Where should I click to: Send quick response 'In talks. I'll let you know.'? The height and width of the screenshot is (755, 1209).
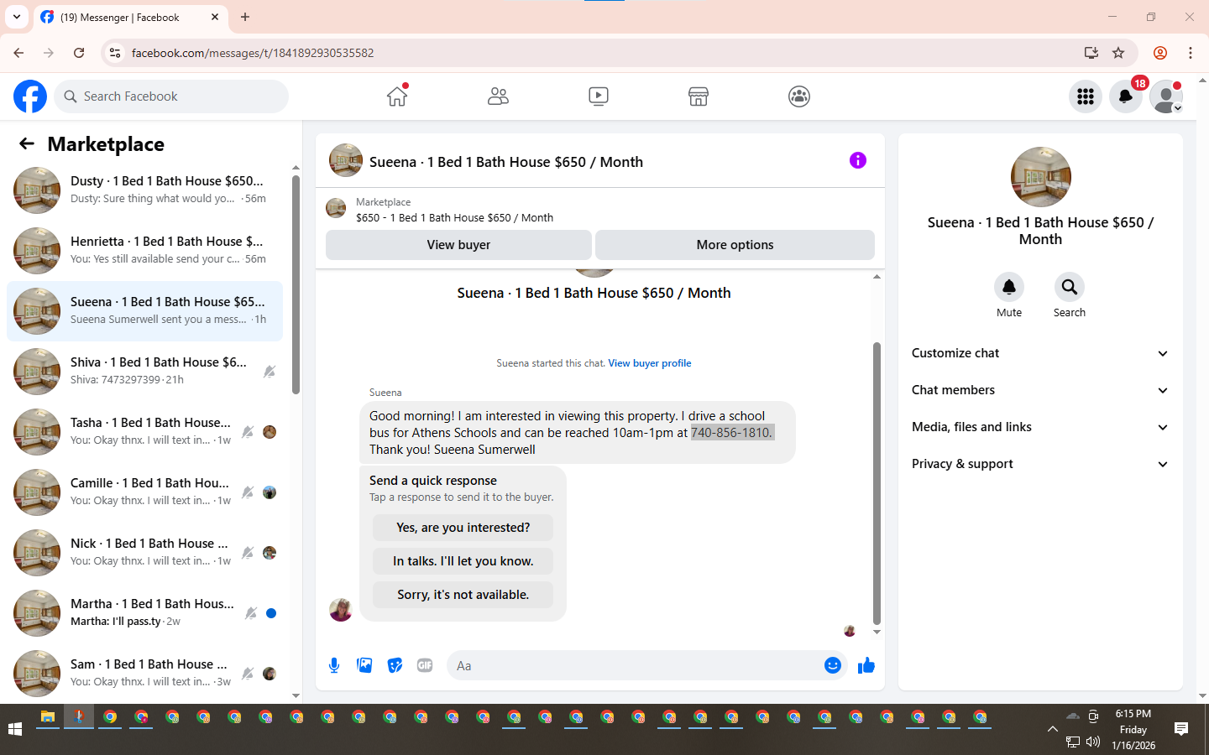pos(463,561)
